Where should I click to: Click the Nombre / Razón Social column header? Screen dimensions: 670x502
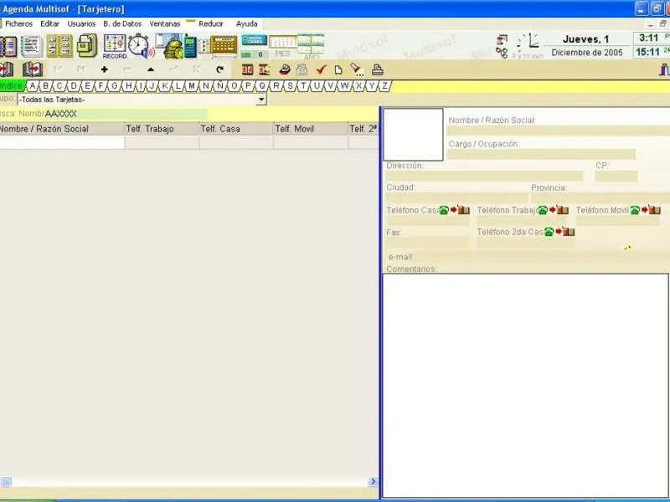pyautogui.click(x=62, y=129)
